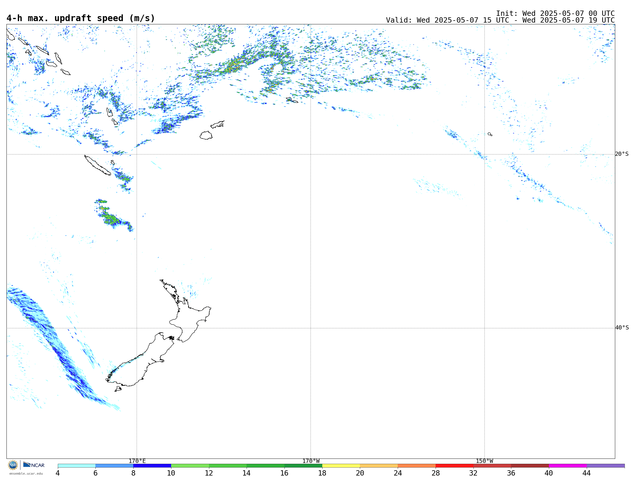This screenshot has height=477, width=634.
Task: Click the 170°W longitude label
Action: (311, 461)
